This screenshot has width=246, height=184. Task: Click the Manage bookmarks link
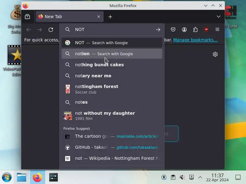(195, 40)
